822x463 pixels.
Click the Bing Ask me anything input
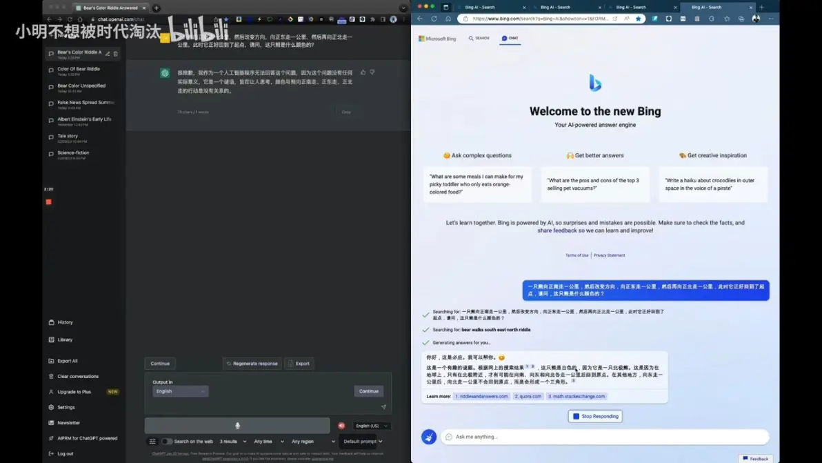tap(605, 437)
